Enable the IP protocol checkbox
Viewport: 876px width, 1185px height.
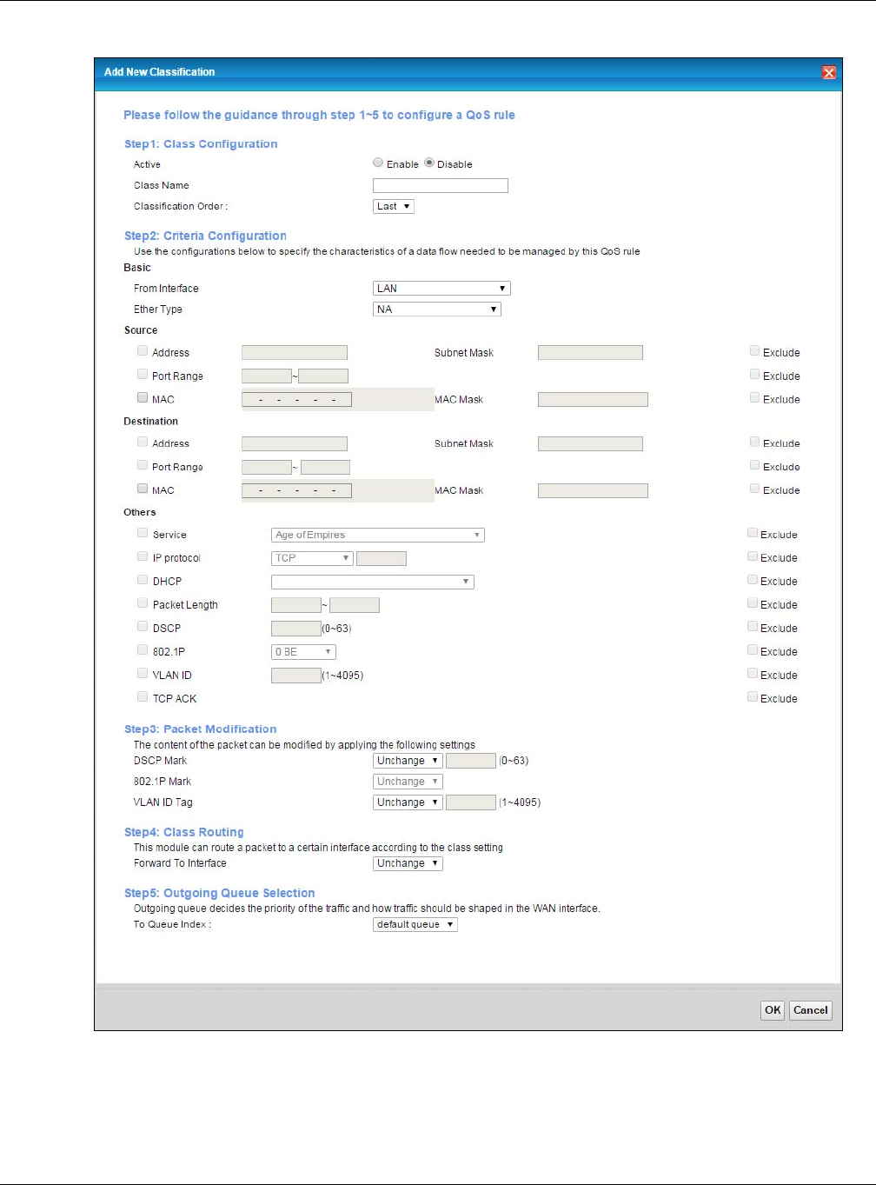pyautogui.click(x=143, y=556)
